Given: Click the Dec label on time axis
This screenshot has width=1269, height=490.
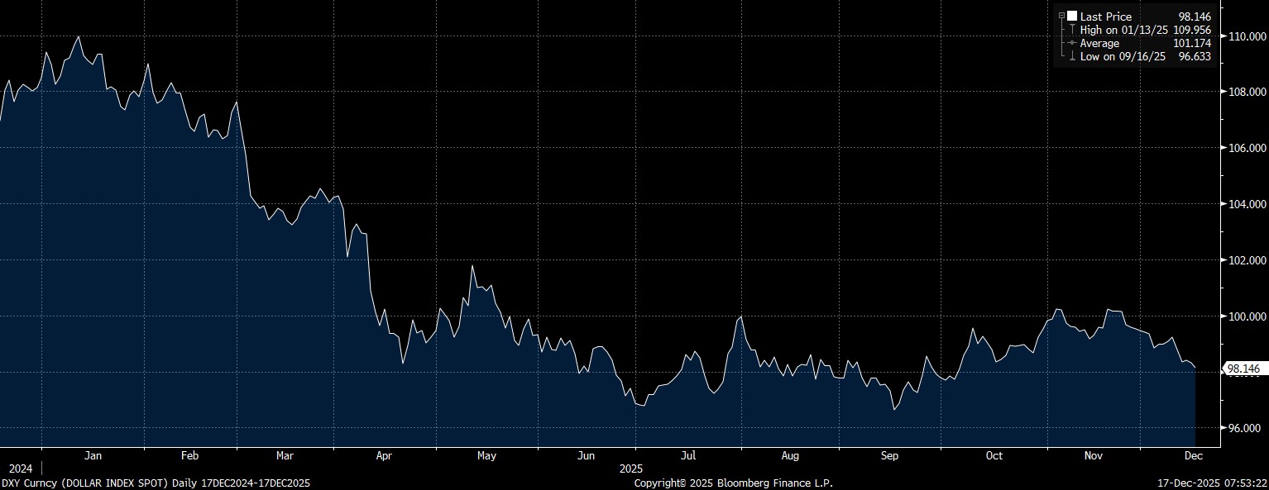Looking at the screenshot, I should tap(1193, 455).
